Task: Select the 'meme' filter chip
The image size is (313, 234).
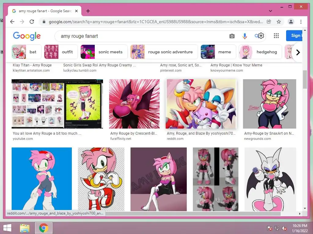Action: [x=218, y=52]
